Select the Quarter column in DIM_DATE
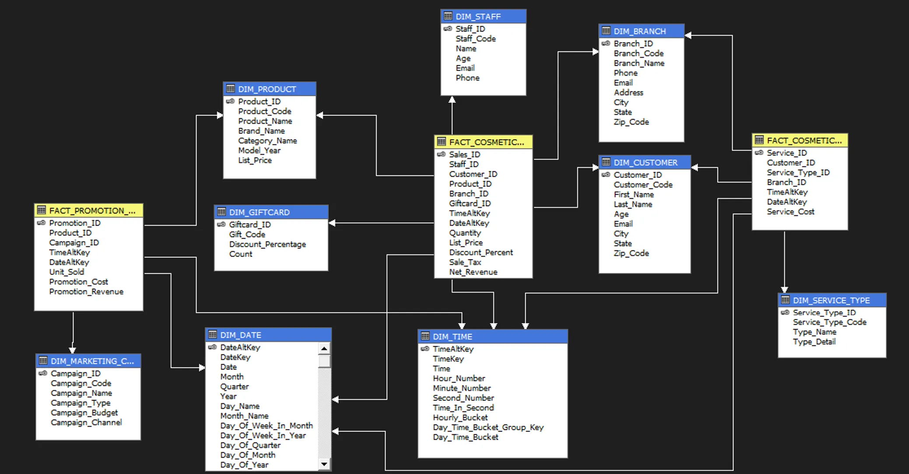909x474 pixels. click(234, 386)
